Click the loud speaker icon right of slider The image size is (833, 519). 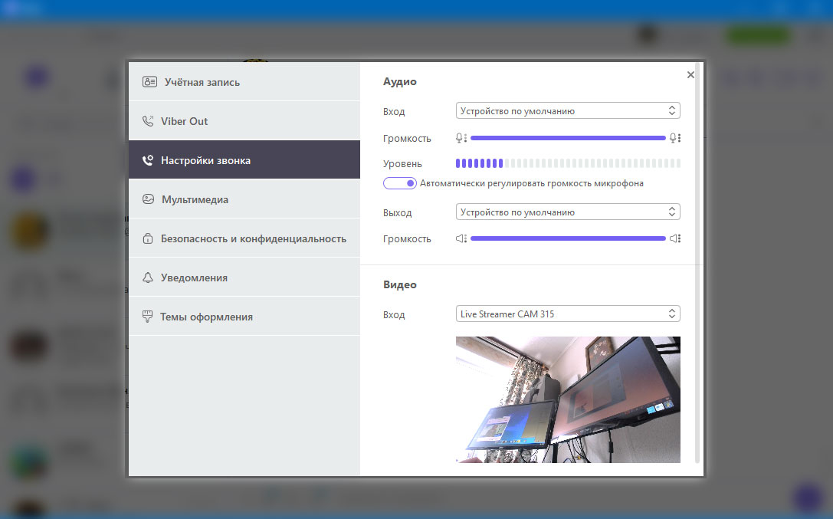tap(674, 238)
